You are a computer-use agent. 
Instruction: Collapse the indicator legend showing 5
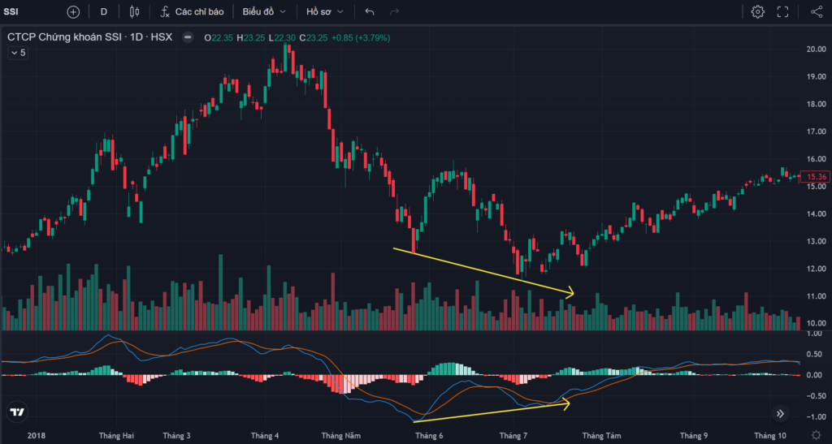coord(18,53)
